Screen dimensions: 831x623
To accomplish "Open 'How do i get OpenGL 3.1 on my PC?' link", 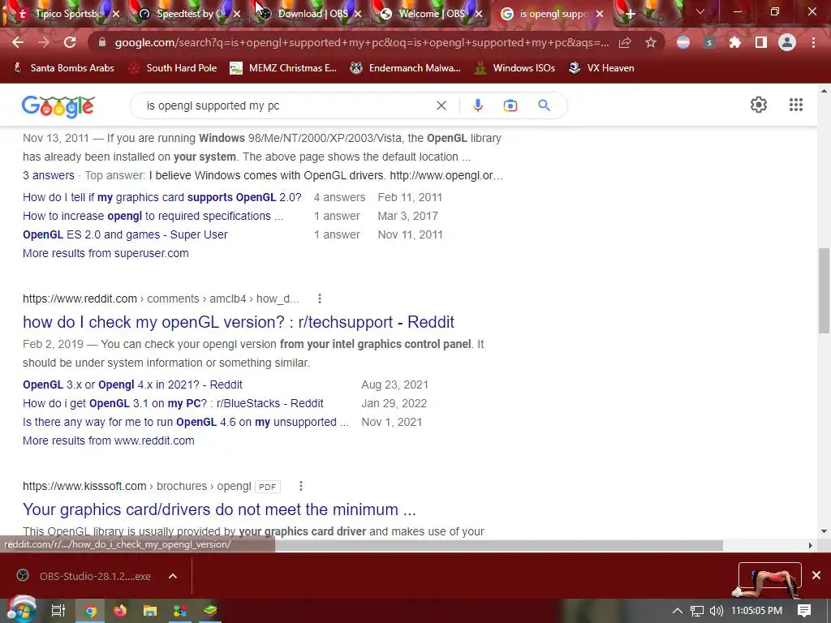I will [173, 403].
